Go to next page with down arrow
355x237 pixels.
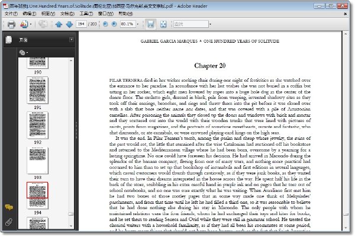point(69,24)
